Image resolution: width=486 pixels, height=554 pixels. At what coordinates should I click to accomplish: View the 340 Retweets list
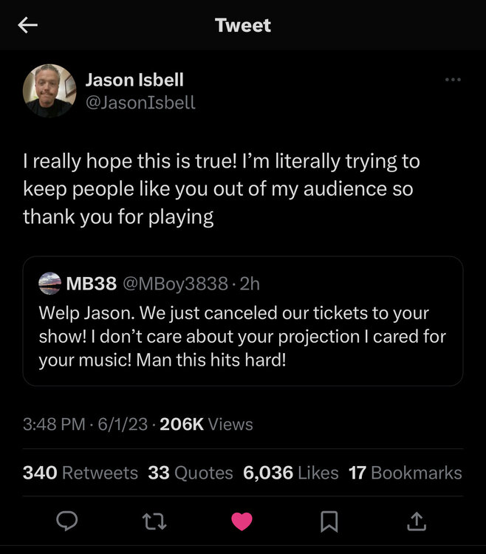(80, 473)
